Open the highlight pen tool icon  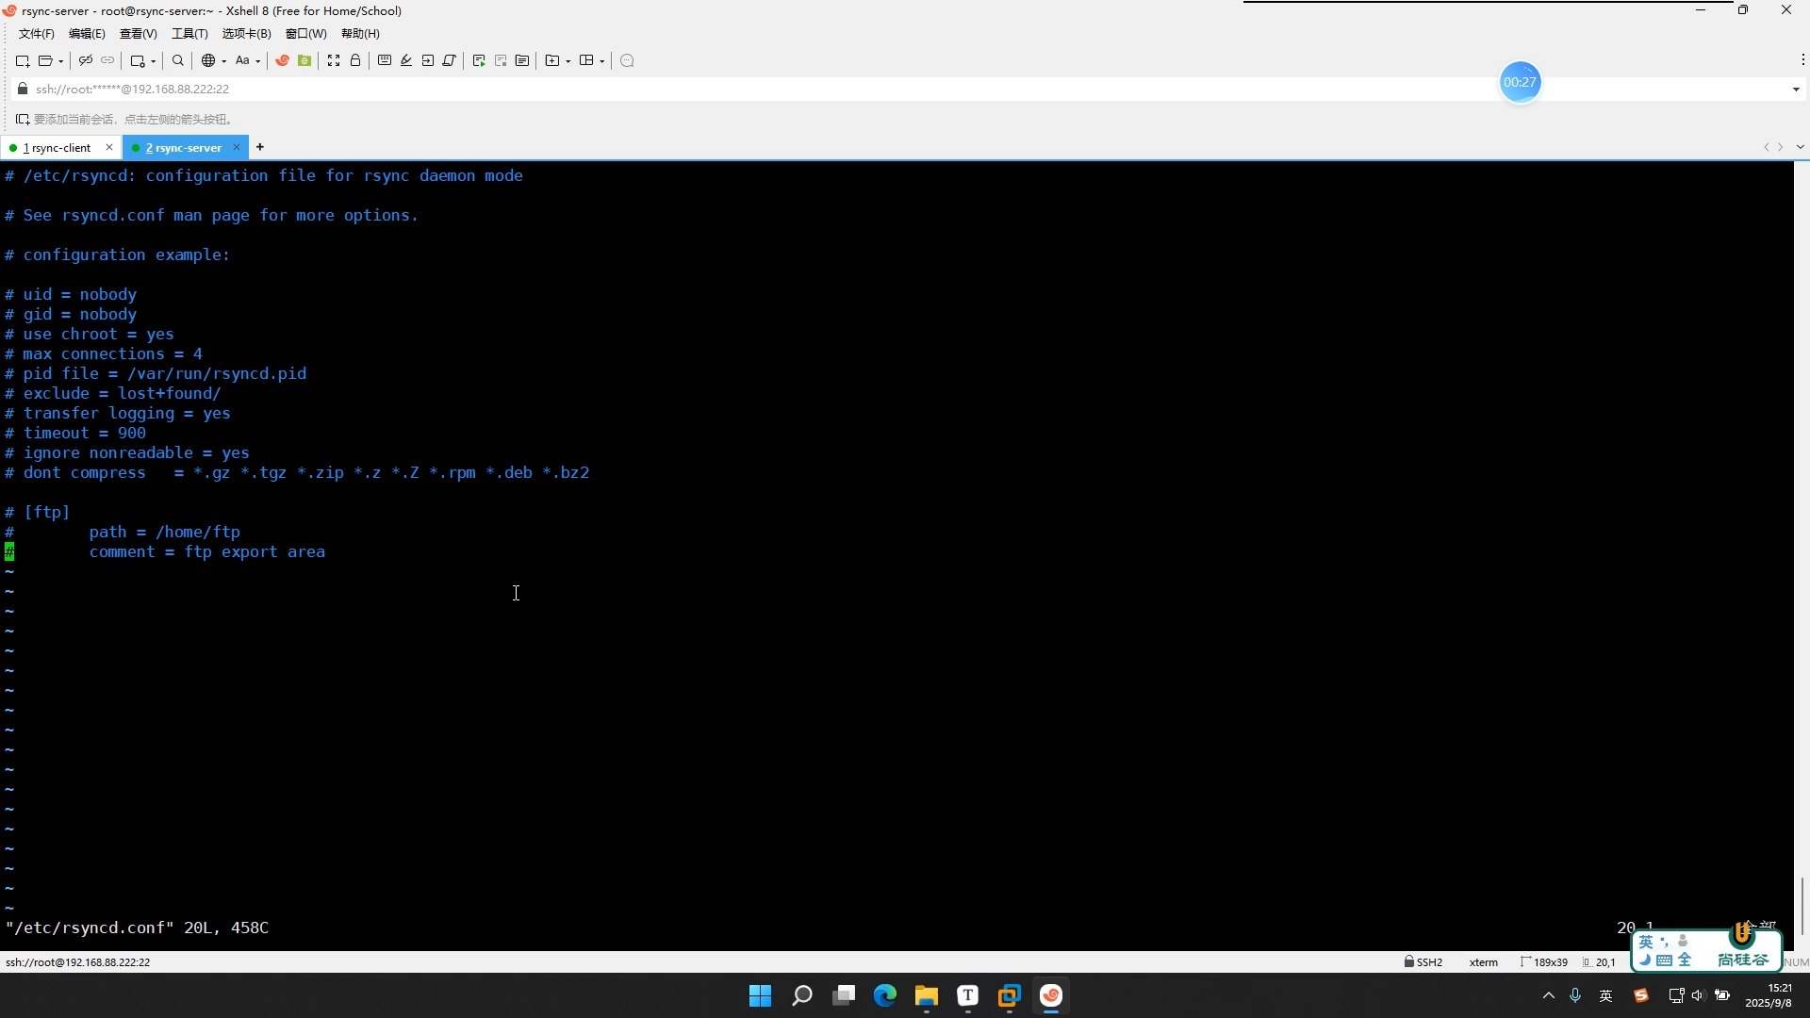[406, 61]
